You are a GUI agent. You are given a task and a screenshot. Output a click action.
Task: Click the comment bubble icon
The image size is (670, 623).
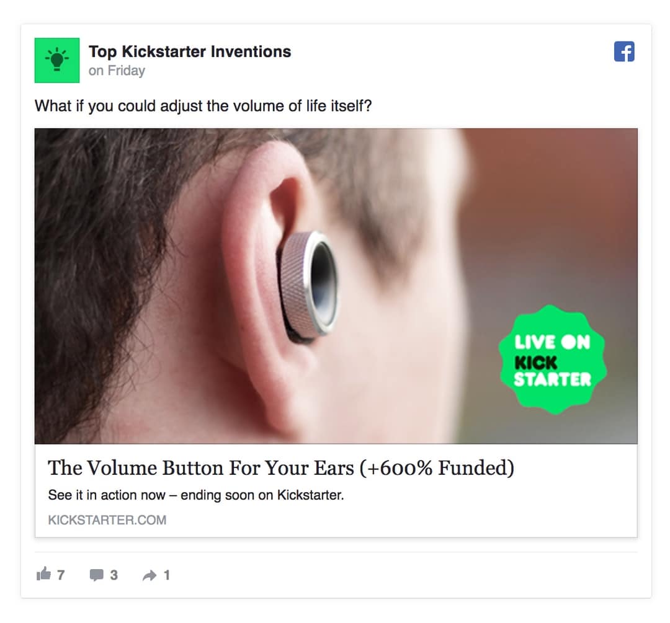pos(97,575)
